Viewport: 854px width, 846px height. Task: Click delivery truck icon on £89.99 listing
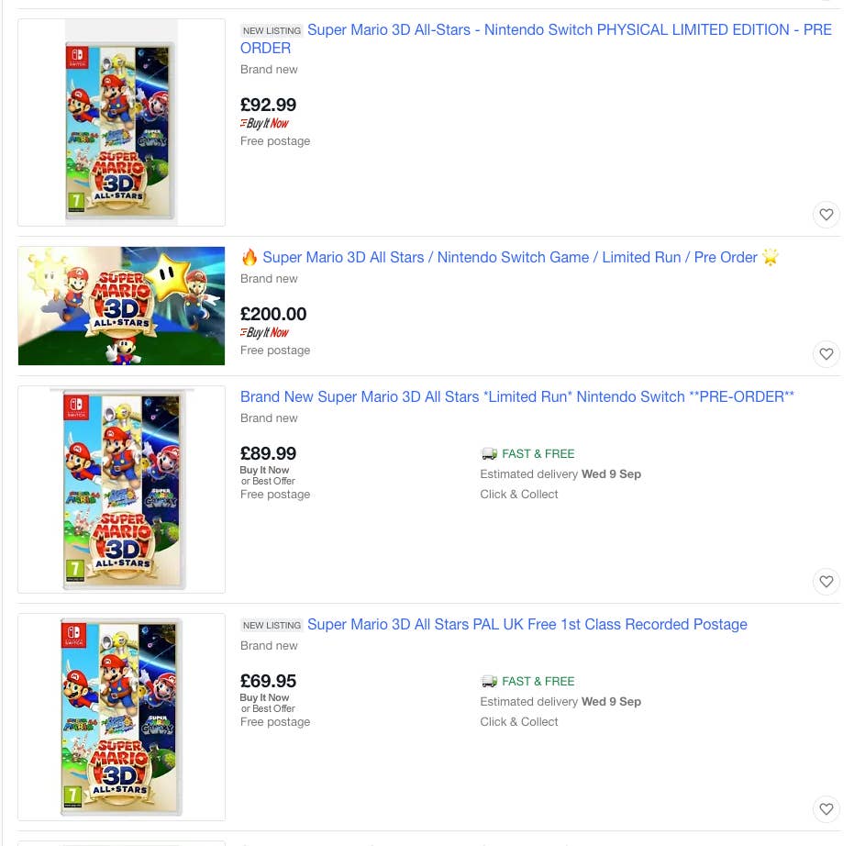click(x=489, y=453)
